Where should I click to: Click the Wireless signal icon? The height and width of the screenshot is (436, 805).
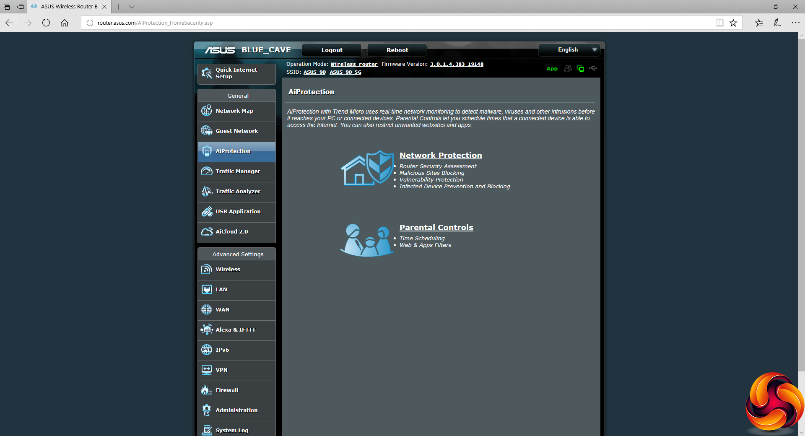(207, 269)
